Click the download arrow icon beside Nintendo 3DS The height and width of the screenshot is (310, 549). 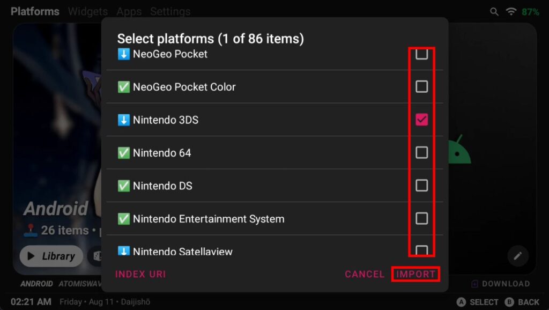[x=124, y=120]
